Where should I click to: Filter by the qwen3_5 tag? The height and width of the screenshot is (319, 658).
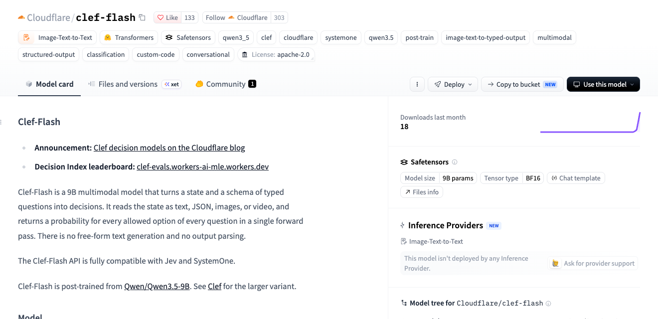click(236, 37)
